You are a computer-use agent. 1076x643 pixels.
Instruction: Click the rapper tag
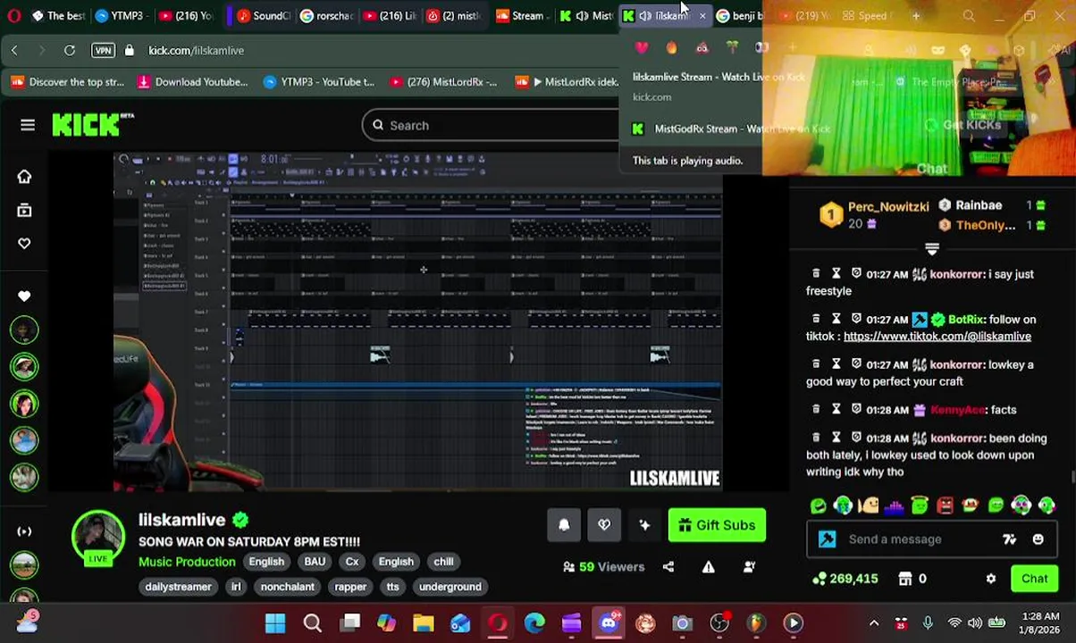coord(350,587)
